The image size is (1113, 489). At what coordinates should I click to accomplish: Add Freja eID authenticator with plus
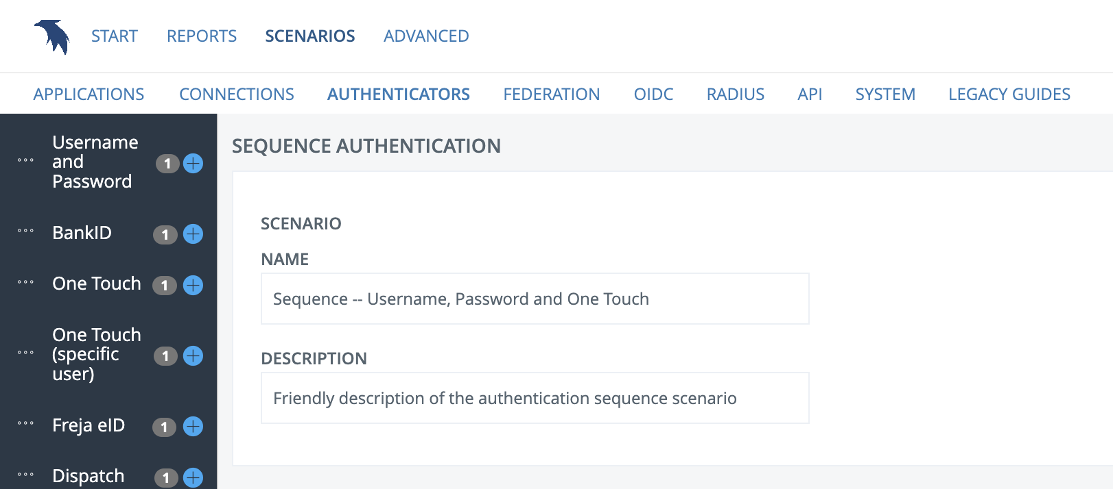click(x=194, y=427)
